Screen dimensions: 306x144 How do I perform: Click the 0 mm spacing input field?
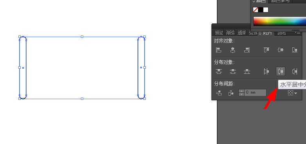(255, 92)
